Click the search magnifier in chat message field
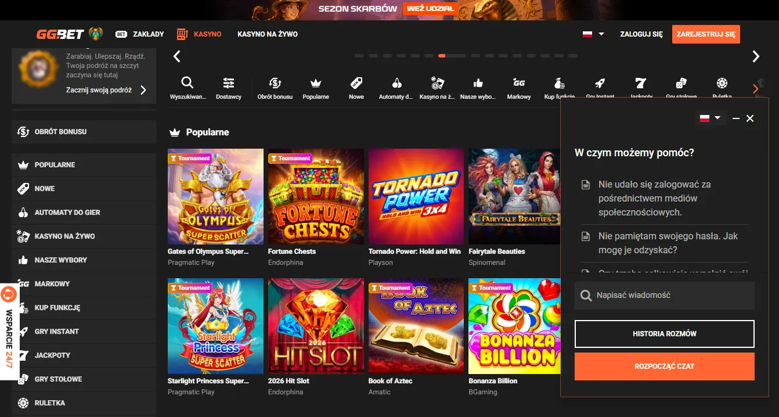The width and height of the screenshot is (779, 417). [x=586, y=296]
